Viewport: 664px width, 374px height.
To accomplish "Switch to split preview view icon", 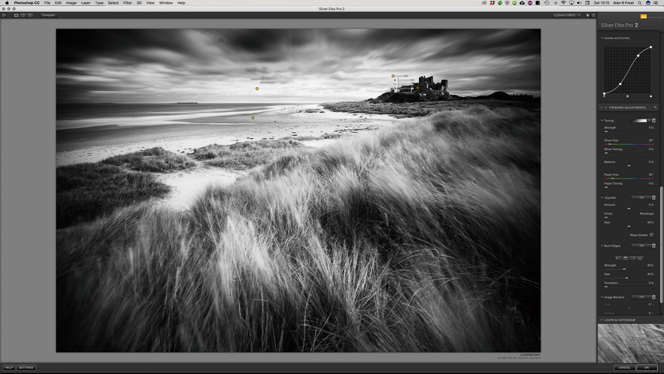I will pyautogui.click(x=23, y=15).
